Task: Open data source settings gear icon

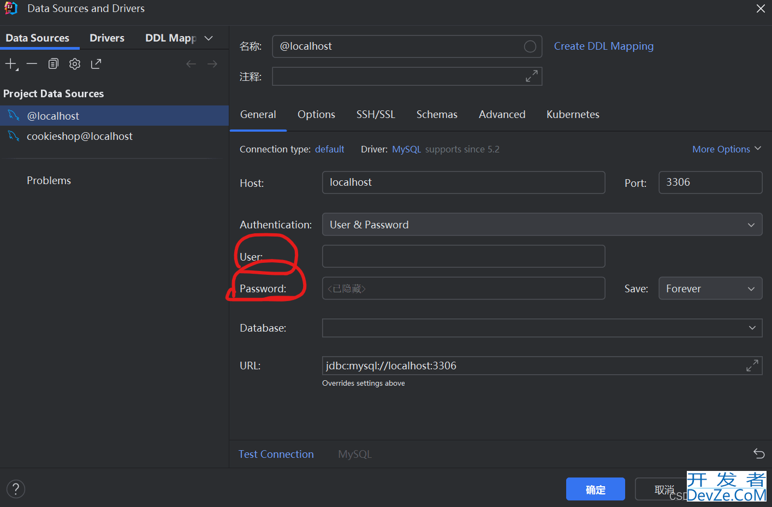Action: click(75, 64)
